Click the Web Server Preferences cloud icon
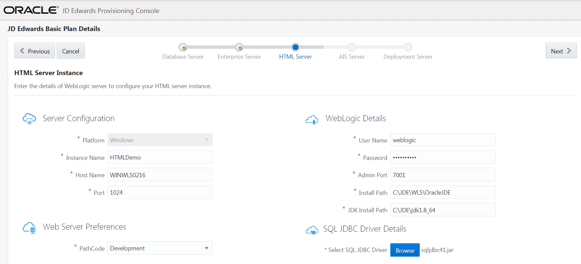 [x=29, y=228]
